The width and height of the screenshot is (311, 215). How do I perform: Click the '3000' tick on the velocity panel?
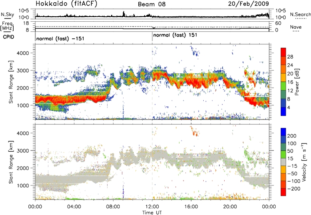pos(23,151)
